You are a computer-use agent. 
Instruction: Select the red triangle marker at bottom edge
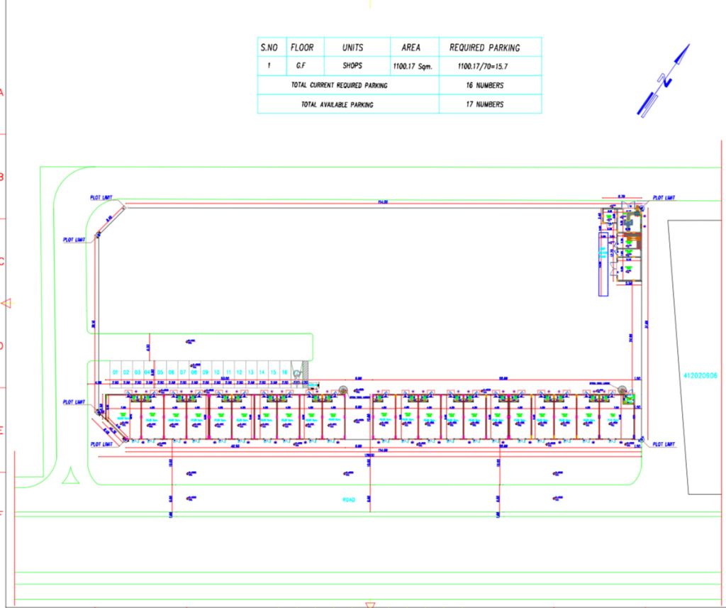click(369, 604)
